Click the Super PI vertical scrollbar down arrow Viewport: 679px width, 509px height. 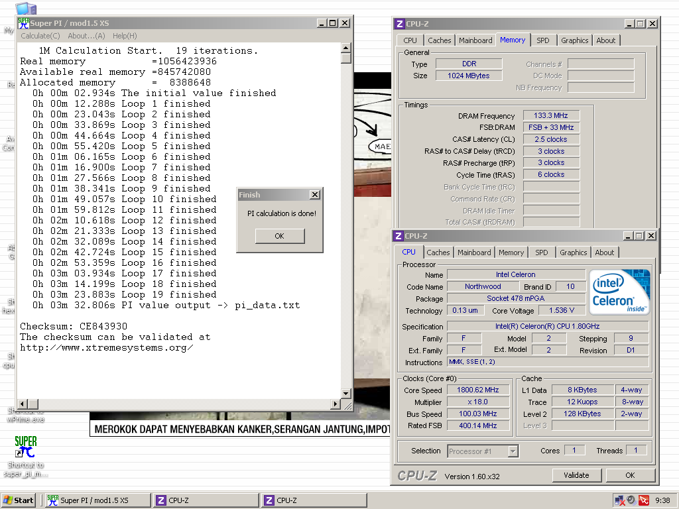coord(346,394)
